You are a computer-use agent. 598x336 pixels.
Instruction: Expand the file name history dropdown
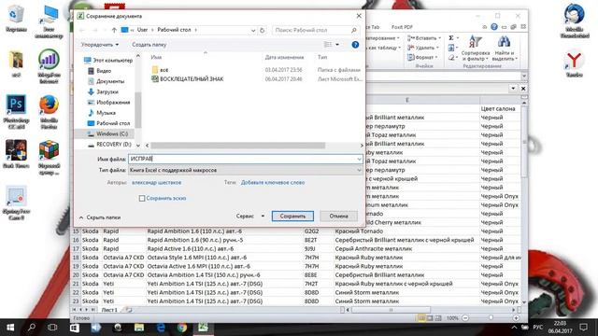[x=359, y=159]
